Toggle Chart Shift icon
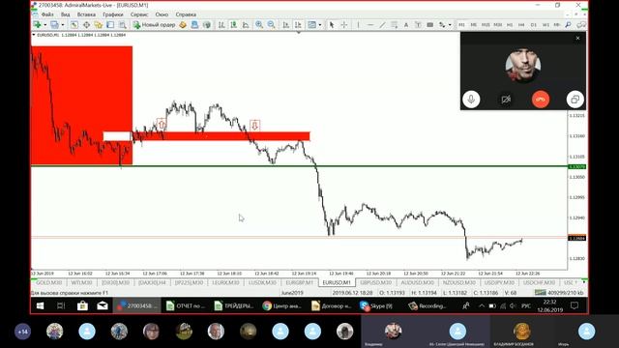 [x=298, y=25]
